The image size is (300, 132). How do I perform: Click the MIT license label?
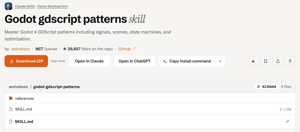[46, 49]
